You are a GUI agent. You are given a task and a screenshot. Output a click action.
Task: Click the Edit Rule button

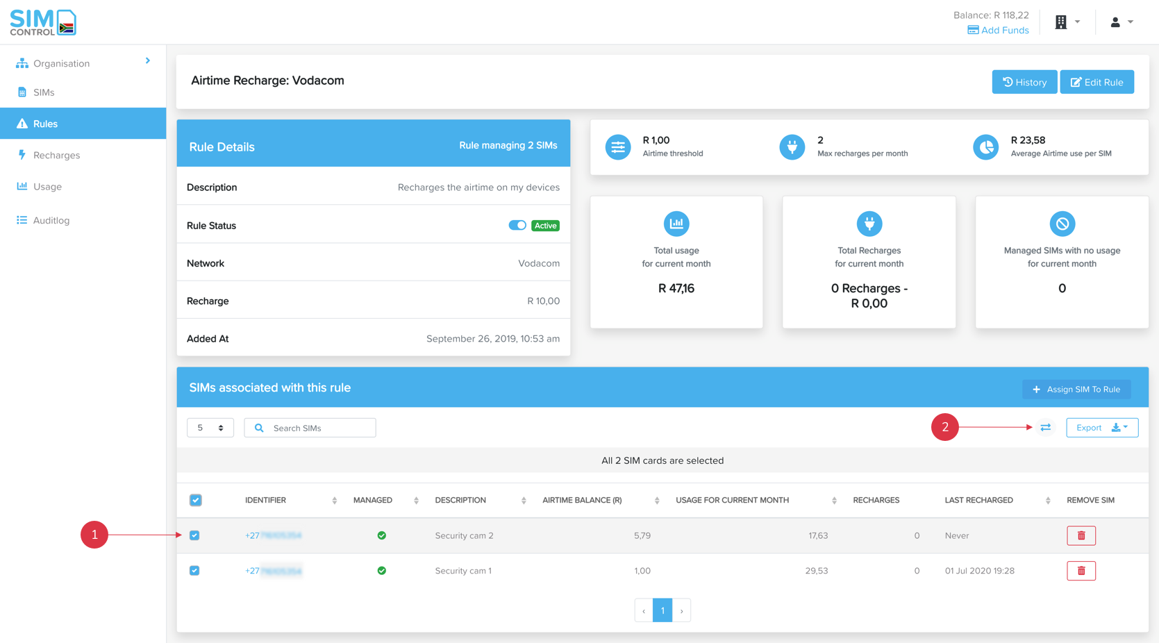(x=1097, y=82)
